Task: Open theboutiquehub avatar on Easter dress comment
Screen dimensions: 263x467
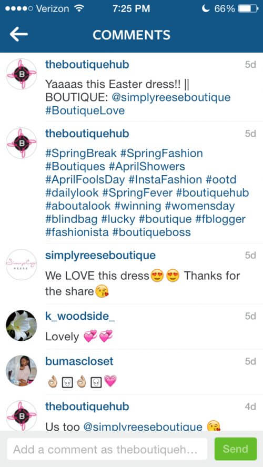Action: [x=22, y=74]
